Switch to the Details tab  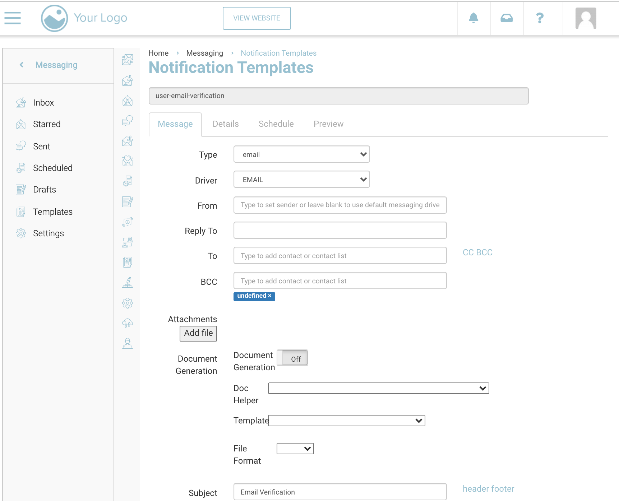click(x=226, y=124)
